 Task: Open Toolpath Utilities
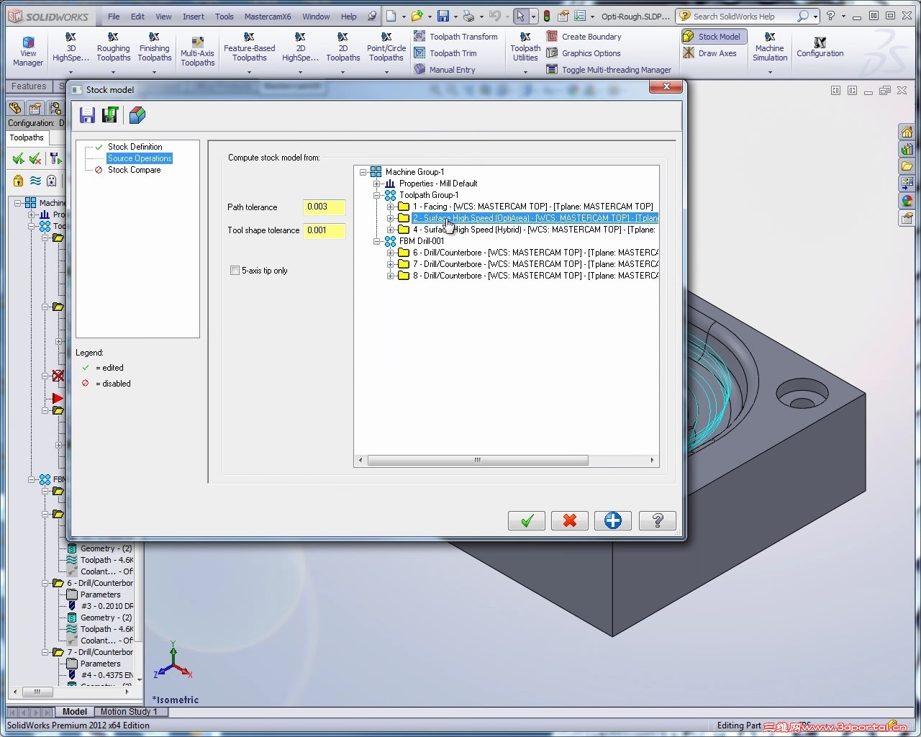(525, 49)
